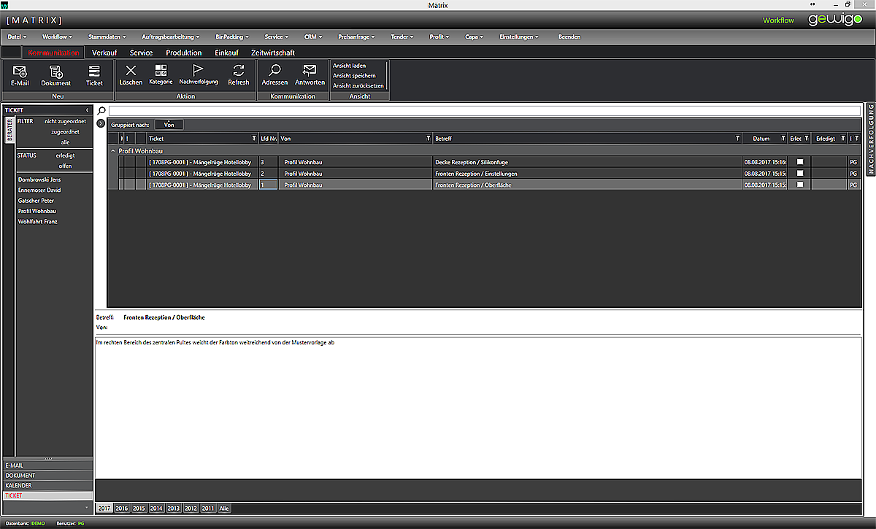The height and width of the screenshot is (529, 876).
Task: Switch to the Verkauf ribbon tab
Action: [104, 53]
